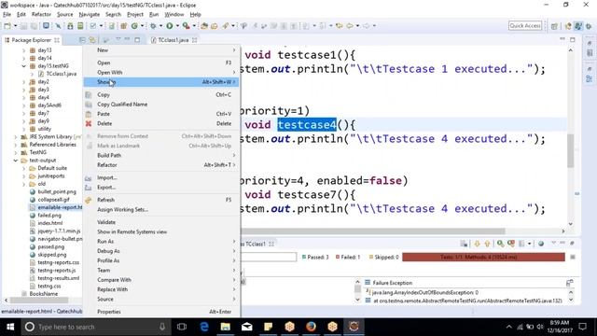
Task: Click the volume icon in system tray
Action: tap(540, 327)
